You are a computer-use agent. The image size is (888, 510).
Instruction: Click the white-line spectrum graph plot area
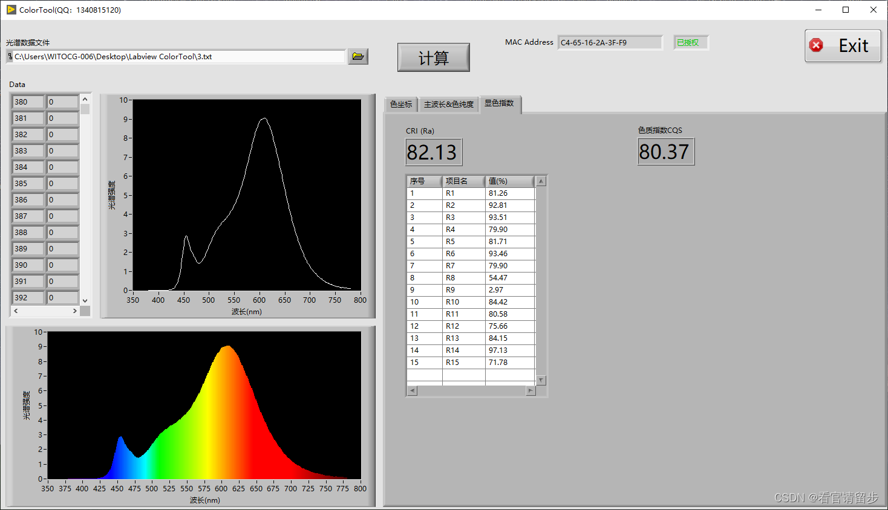pyautogui.click(x=247, y=195)
